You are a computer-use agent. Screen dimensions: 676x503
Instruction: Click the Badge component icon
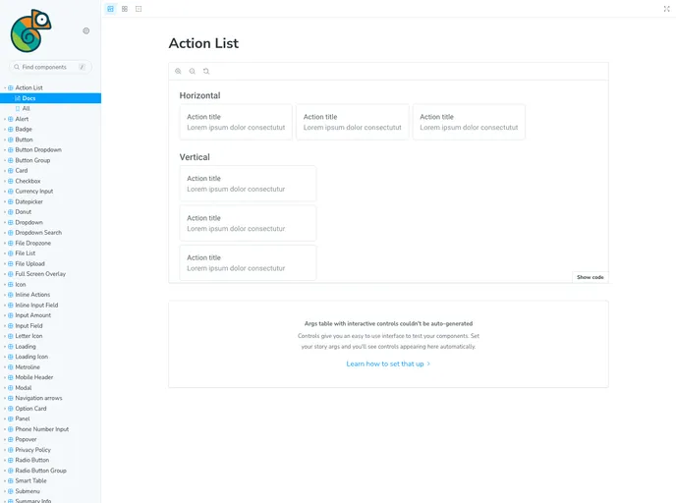[x=11, y=130]
